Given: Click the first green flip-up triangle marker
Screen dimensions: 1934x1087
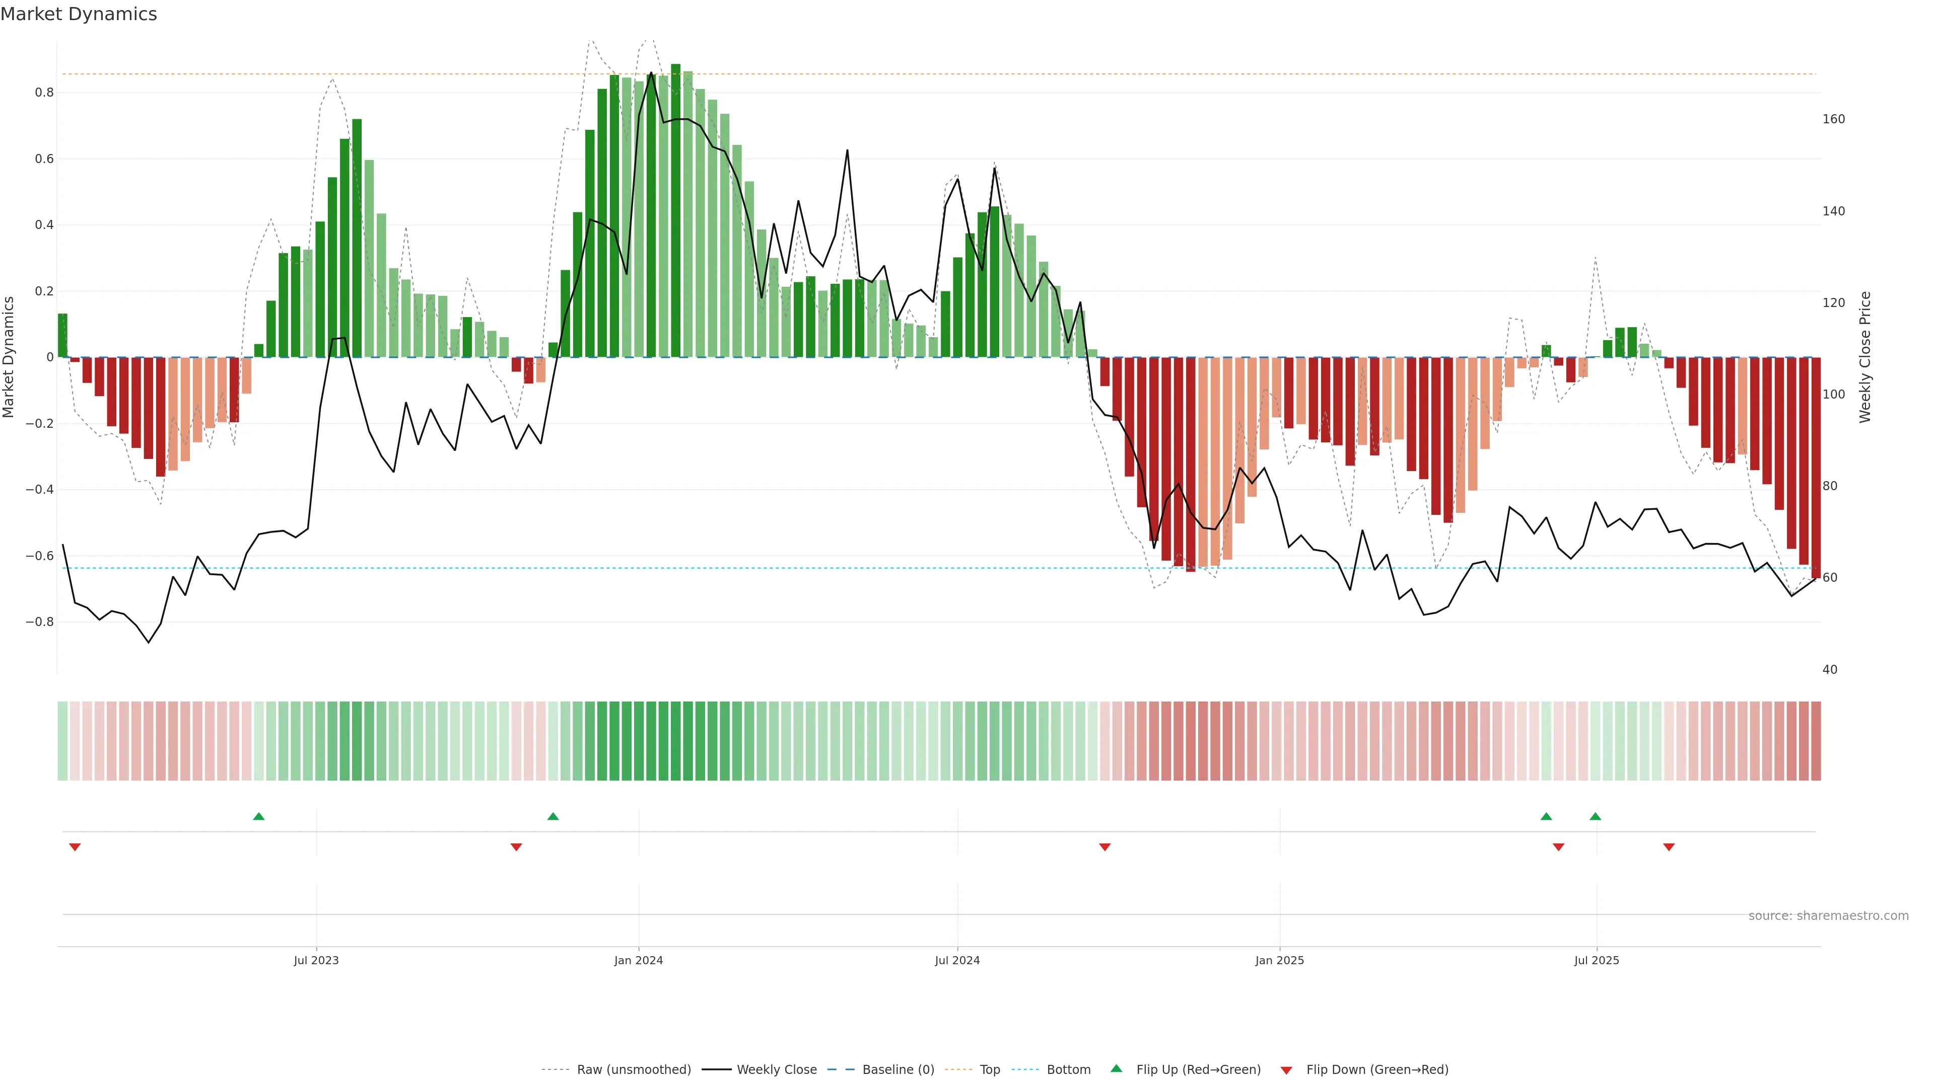Looking at the screenshot, I should 259,816.
